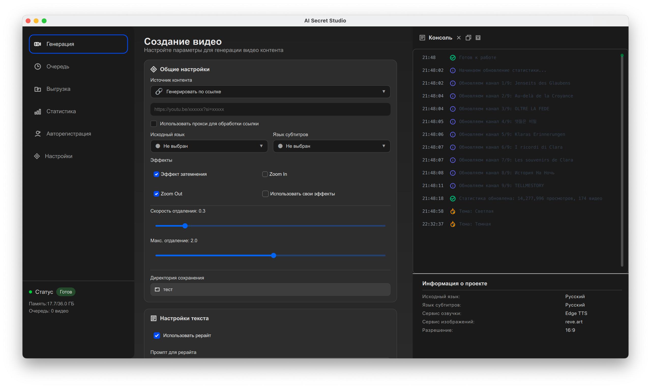The width and height of the screenshot is (651, 388).
Task: Enable proxy usage for link processing
Action: [x=154, y=124]
